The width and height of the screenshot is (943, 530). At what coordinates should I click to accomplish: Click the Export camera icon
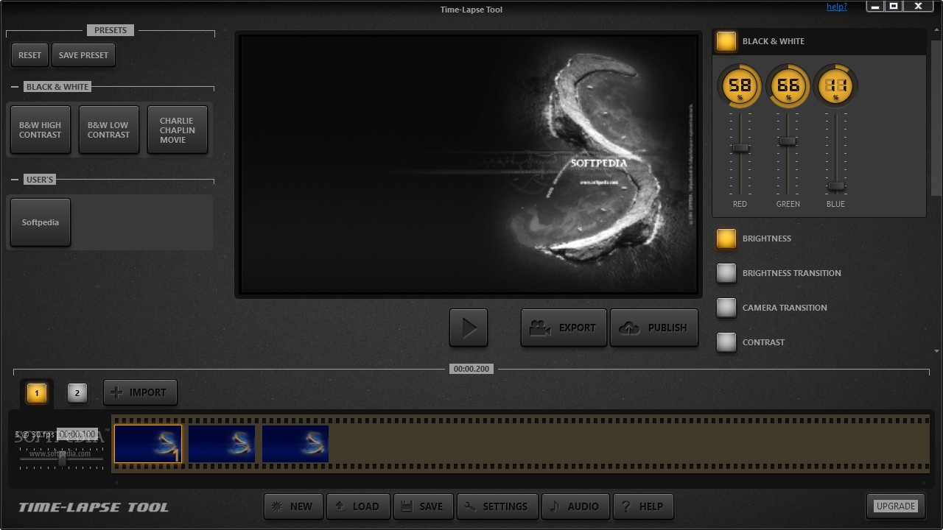[x=540, y=328]
